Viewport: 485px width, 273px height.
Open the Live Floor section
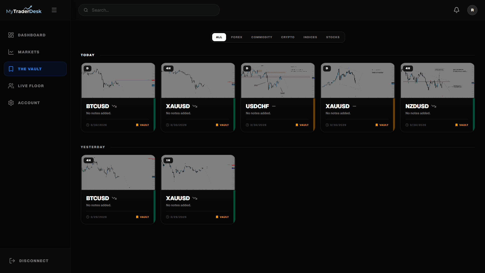31,86
